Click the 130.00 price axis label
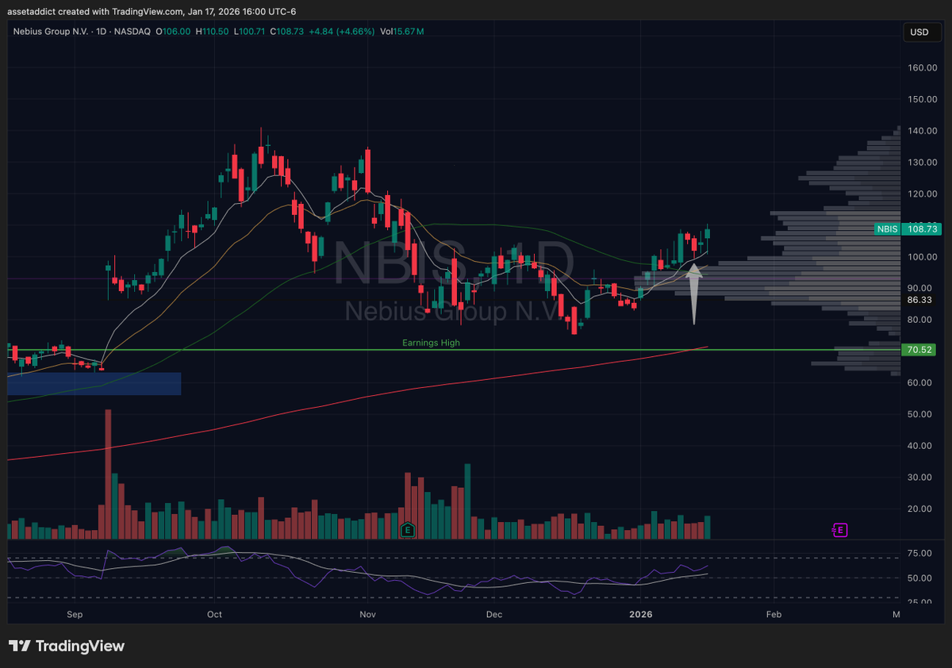Image resolution: width=952 pixels, height=668 pixels. [921, 162]
